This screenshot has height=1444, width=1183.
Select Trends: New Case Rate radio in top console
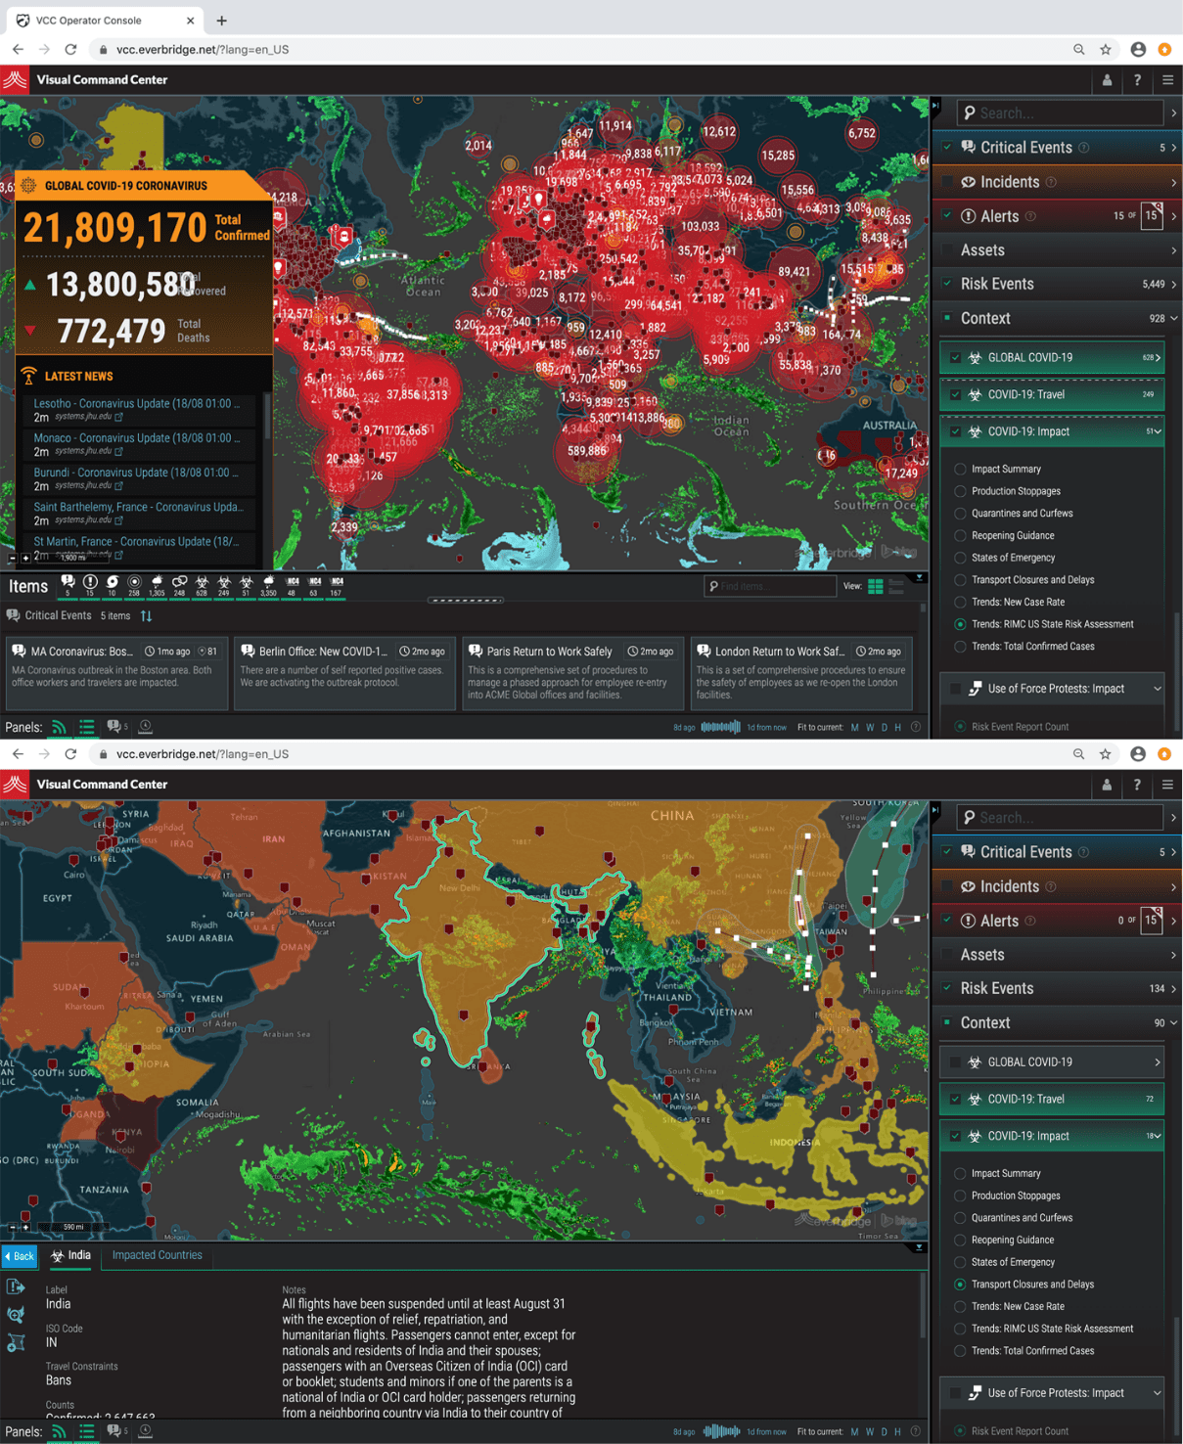click(x=960, y=603)
